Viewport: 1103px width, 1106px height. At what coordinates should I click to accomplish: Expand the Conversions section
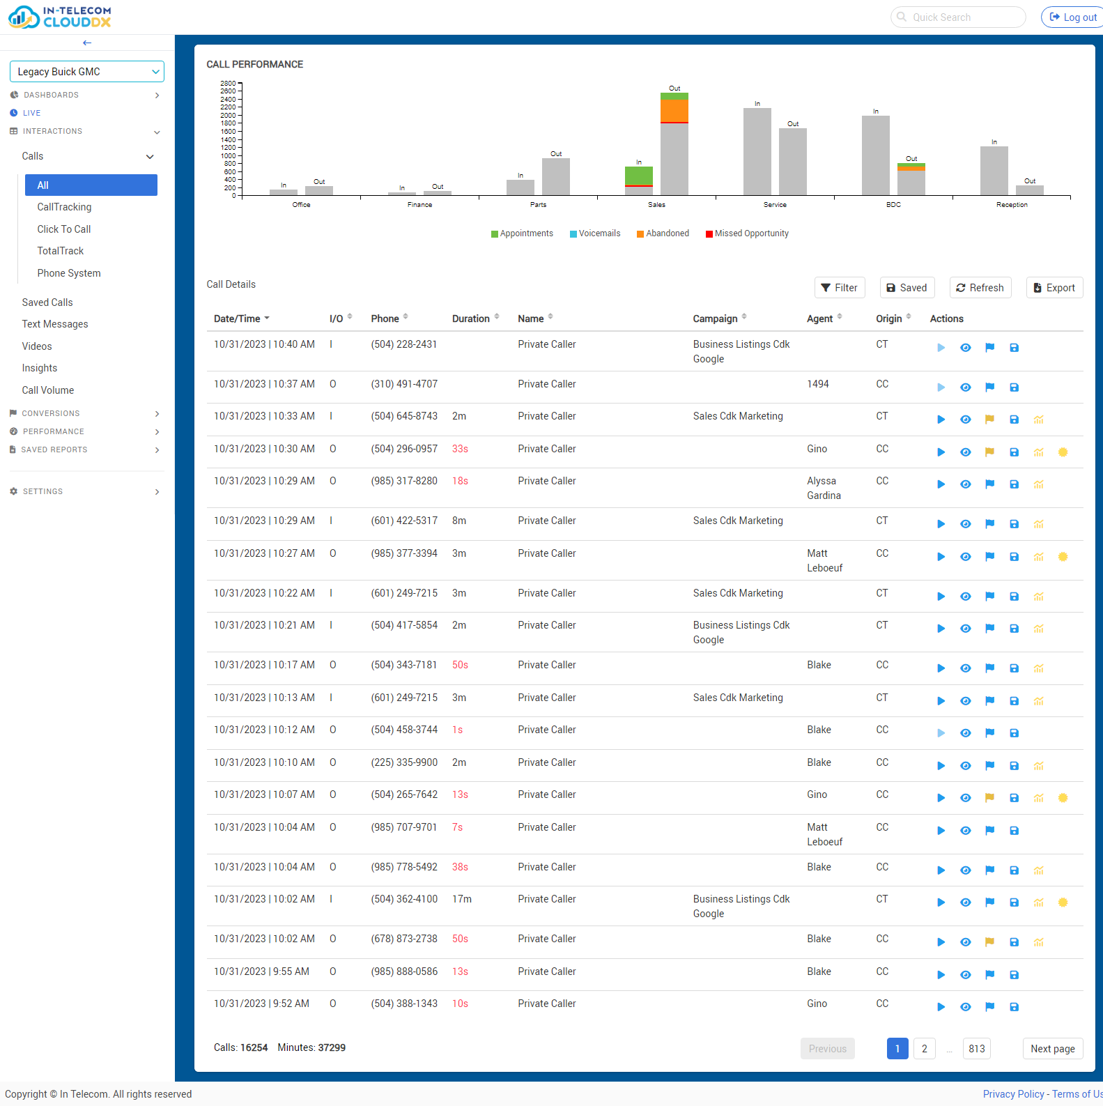[86, 413]
